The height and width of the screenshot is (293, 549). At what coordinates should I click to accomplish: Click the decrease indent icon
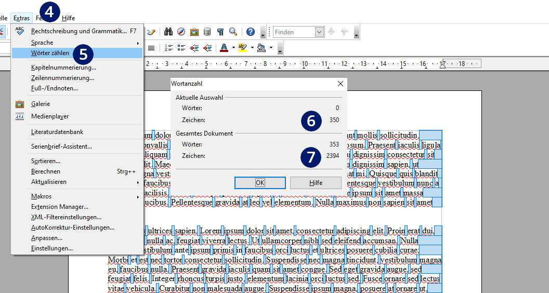[x=194, y=48]
